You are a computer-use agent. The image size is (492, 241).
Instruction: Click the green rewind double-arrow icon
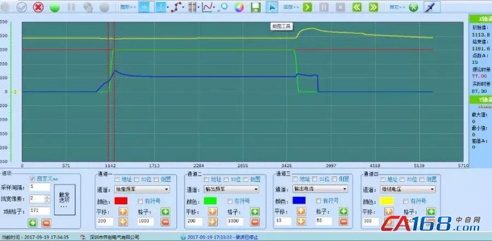357,7
